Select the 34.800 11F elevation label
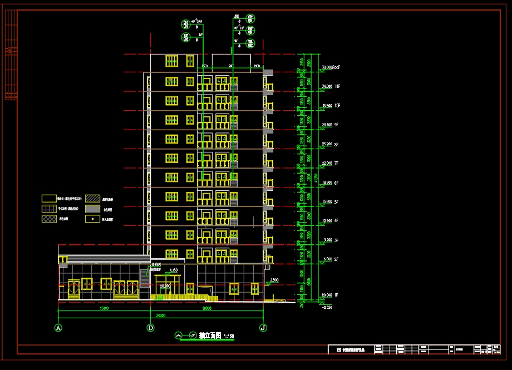The width and height of the screenshot is (512, 370). point(331,87)
